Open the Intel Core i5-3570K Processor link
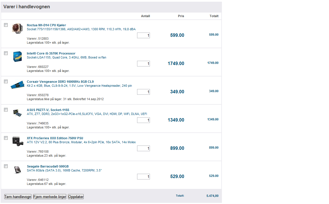The image size is (329, 204). pyautogui.click(x=51, y=53)
